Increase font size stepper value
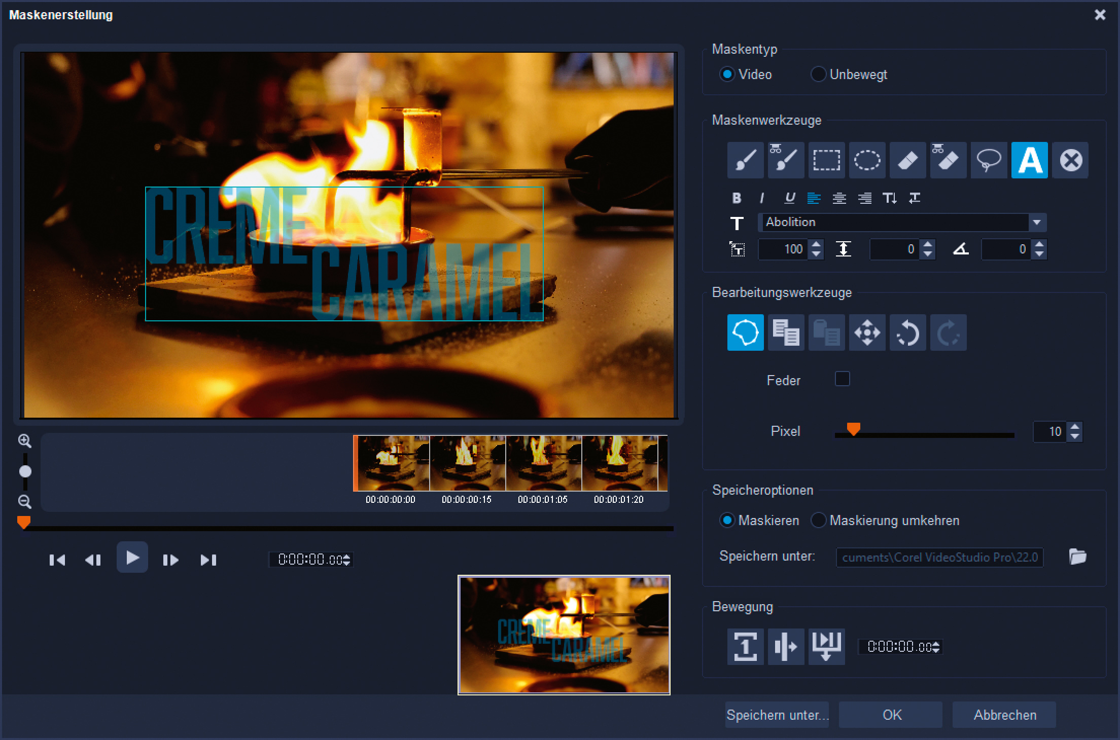Image resolution: width=1120 pixels, height=740 pixels. coord(816,245)
